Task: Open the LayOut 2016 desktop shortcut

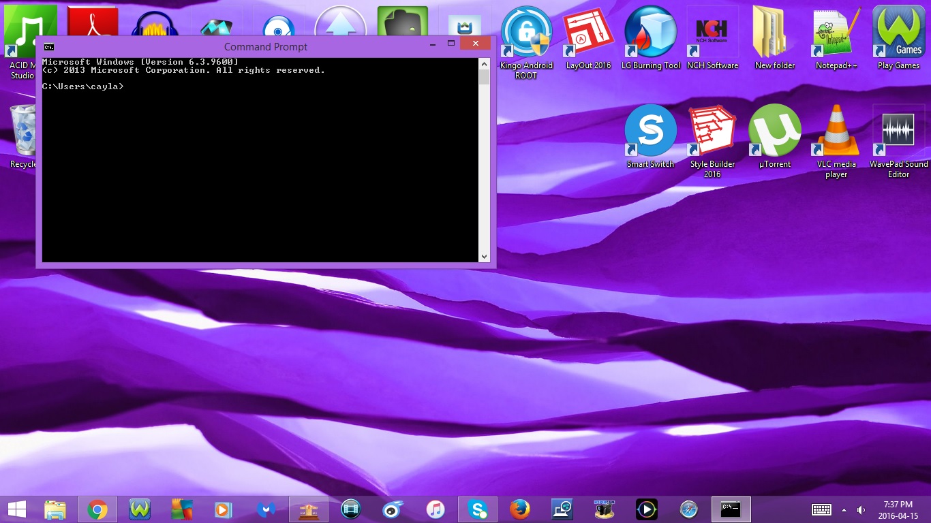Action: [588, 37]
